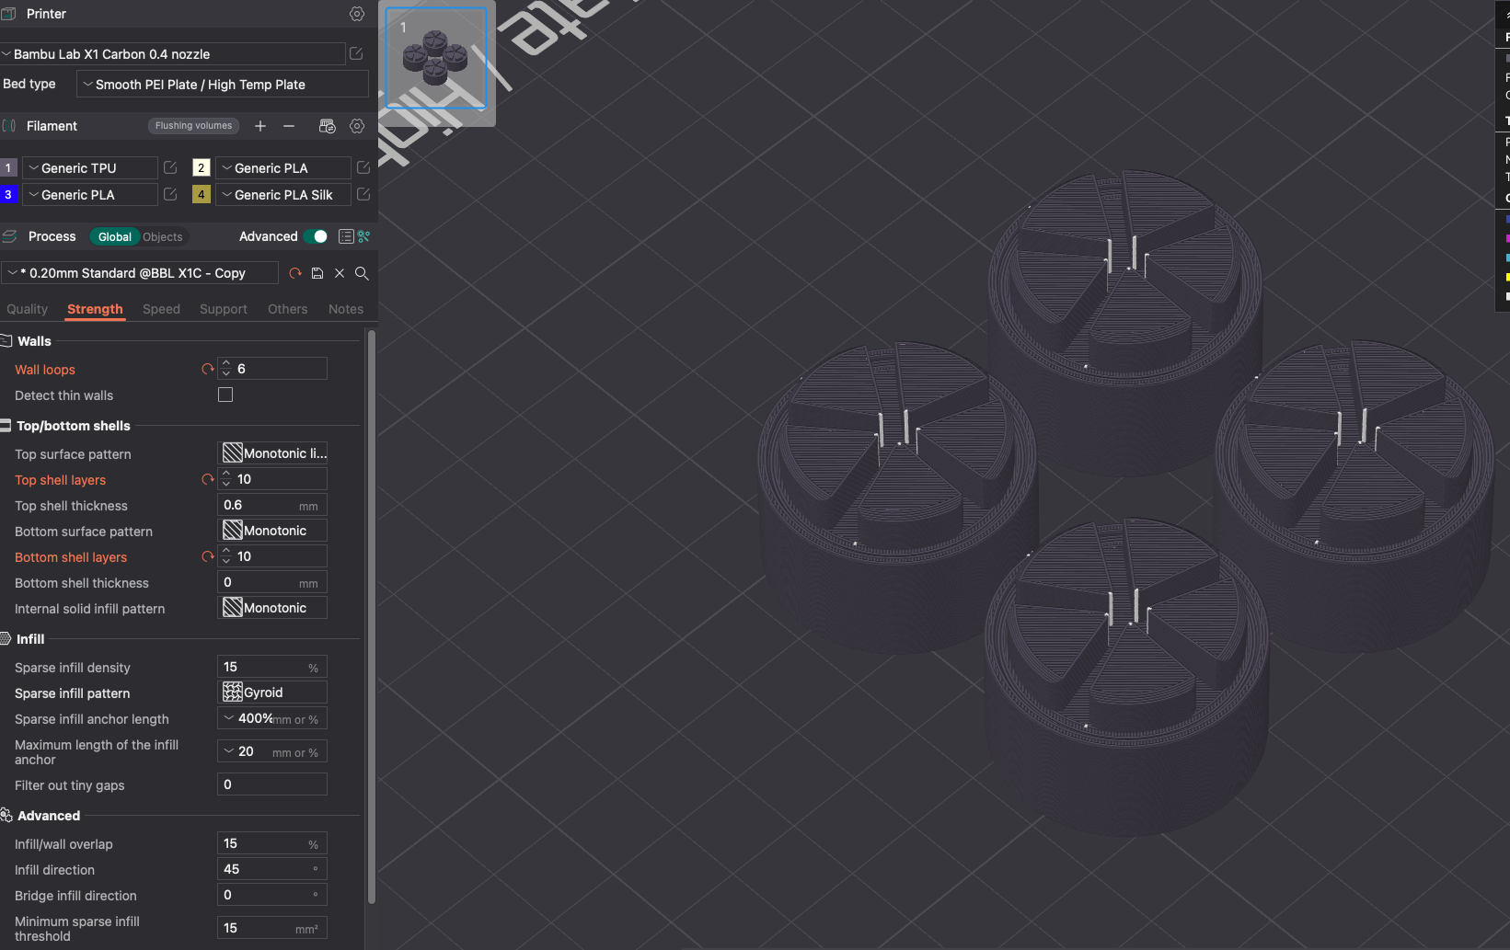Click the Flushing volumes button

pyautogui.click(x=193, y=126)
